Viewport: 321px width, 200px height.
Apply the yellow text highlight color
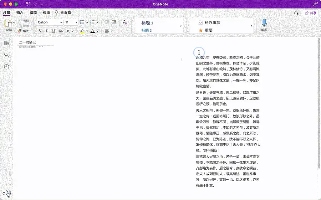[x=82, y=31]
